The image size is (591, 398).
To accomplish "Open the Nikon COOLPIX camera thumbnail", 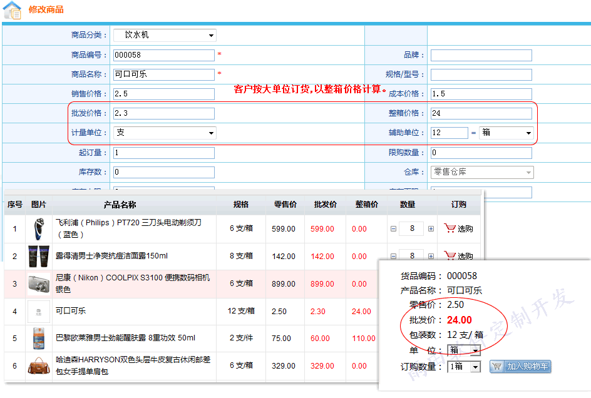I will pyautogui.click(x=38, y=284).
